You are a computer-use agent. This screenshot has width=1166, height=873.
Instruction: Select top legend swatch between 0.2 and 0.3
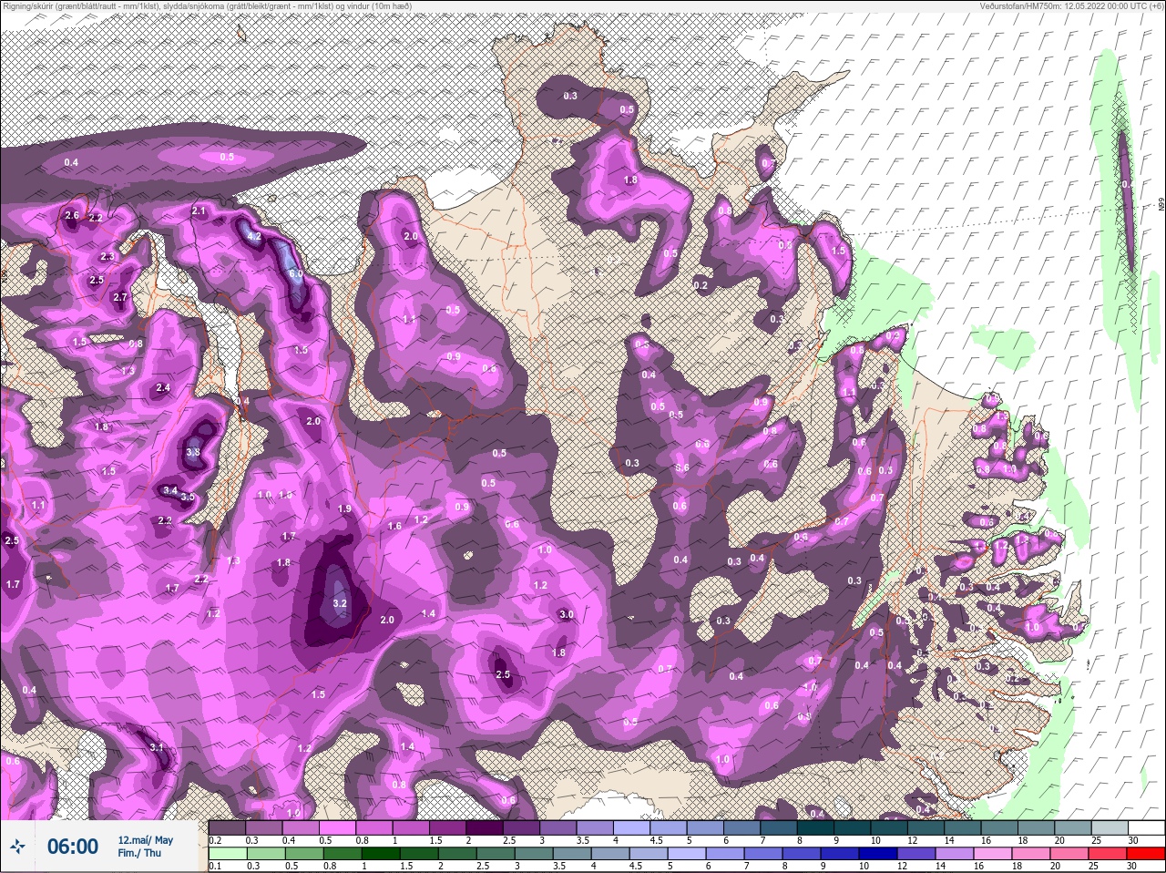pos(227,827)
